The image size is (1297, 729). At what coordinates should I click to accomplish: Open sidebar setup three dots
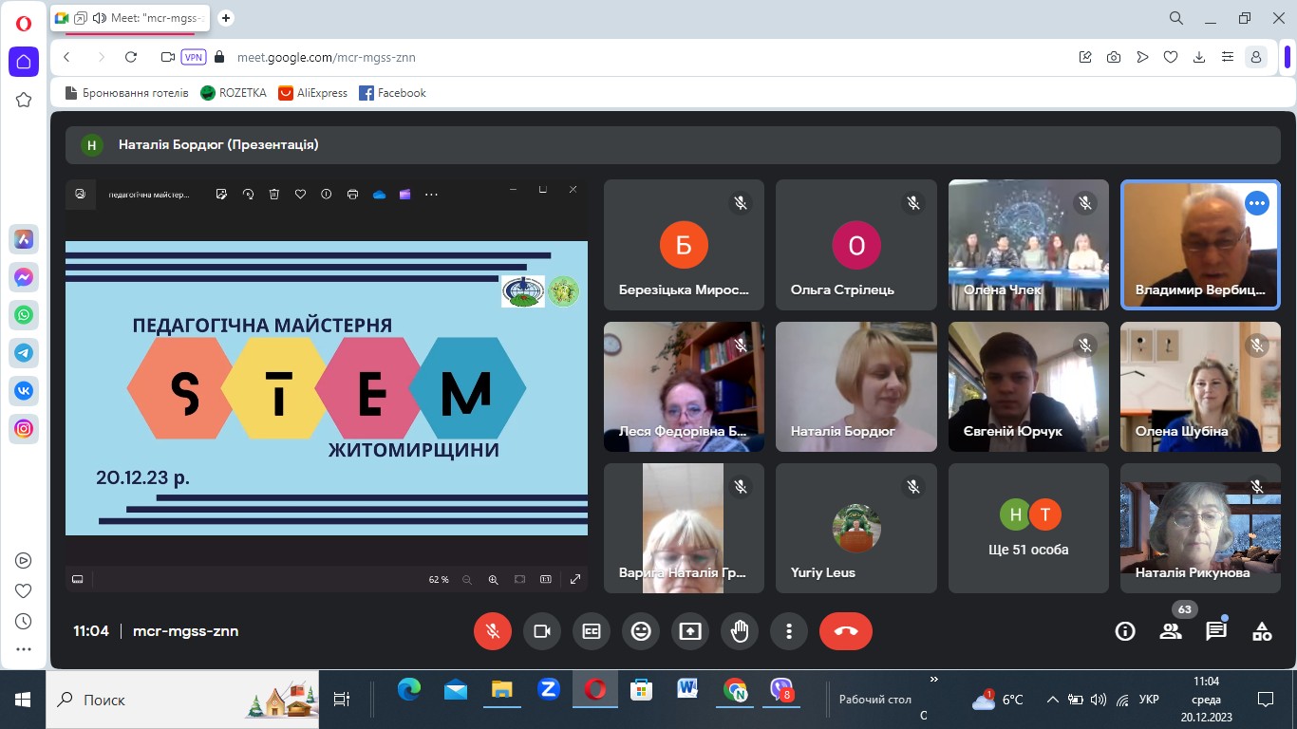[24, 650]
